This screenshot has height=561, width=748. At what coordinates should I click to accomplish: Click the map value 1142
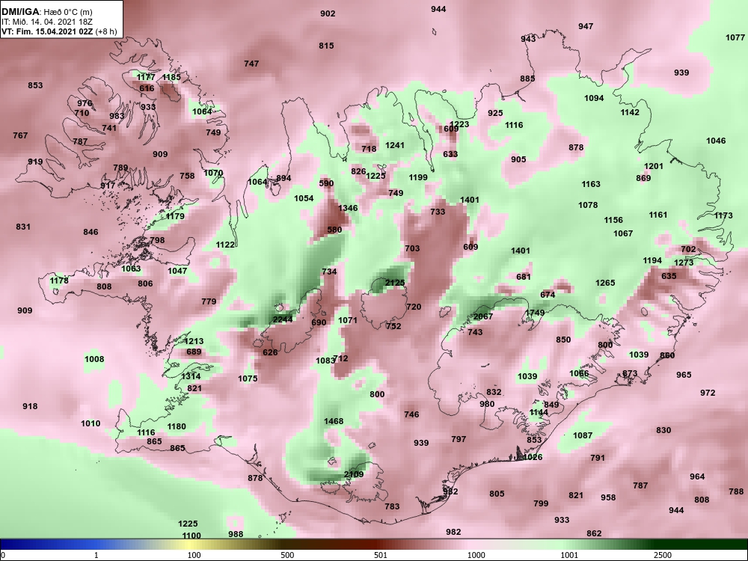[630, 113]
